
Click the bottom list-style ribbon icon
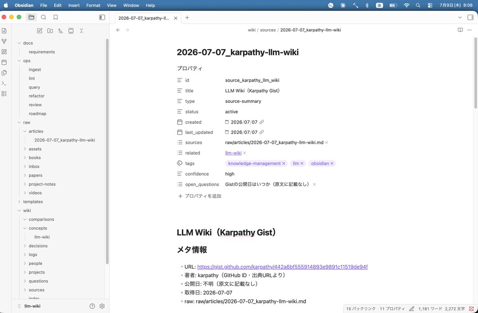click(4, 94)
